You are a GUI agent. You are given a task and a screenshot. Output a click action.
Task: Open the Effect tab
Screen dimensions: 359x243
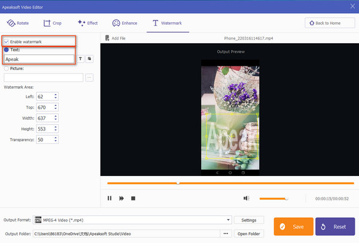[88, 23]
